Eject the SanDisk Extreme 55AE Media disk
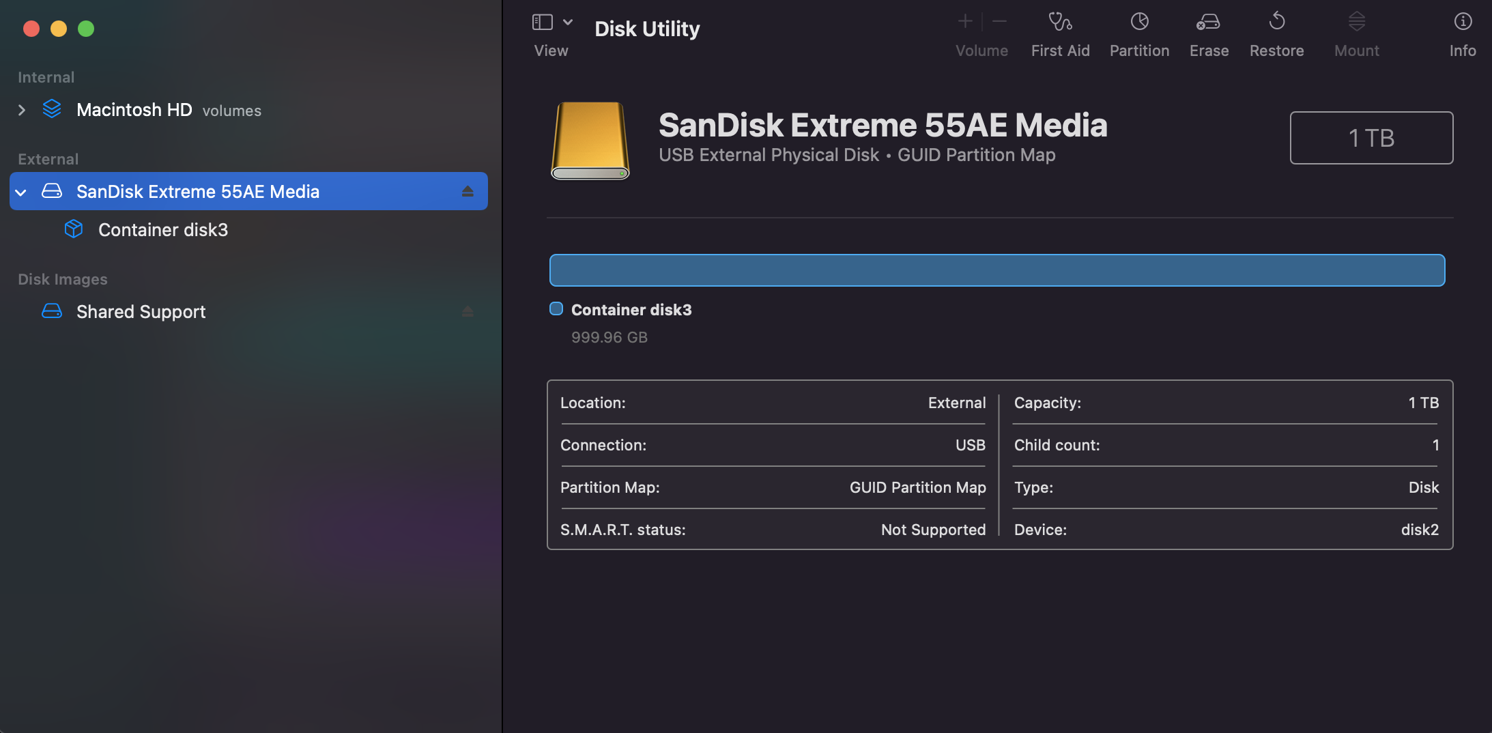Viewport: 1492px width, 733px height. (x=469, y=191)
